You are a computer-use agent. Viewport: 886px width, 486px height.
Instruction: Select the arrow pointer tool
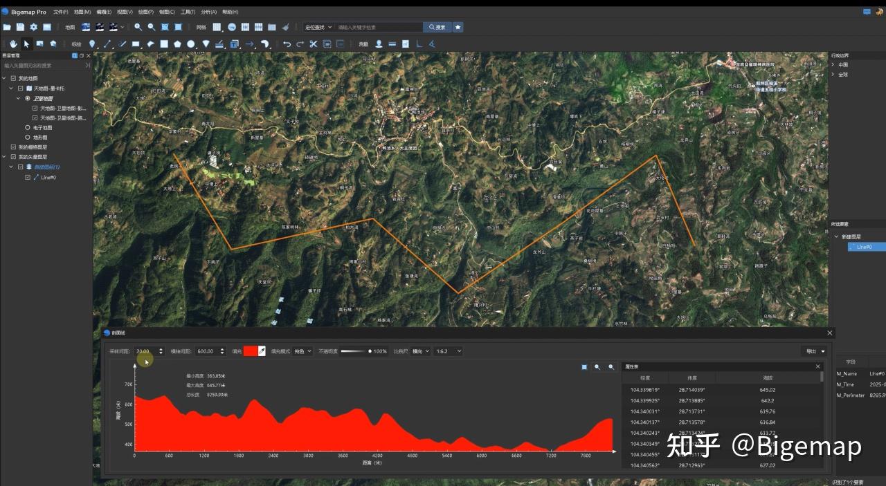pyautogui.click(x=26, y=44)
